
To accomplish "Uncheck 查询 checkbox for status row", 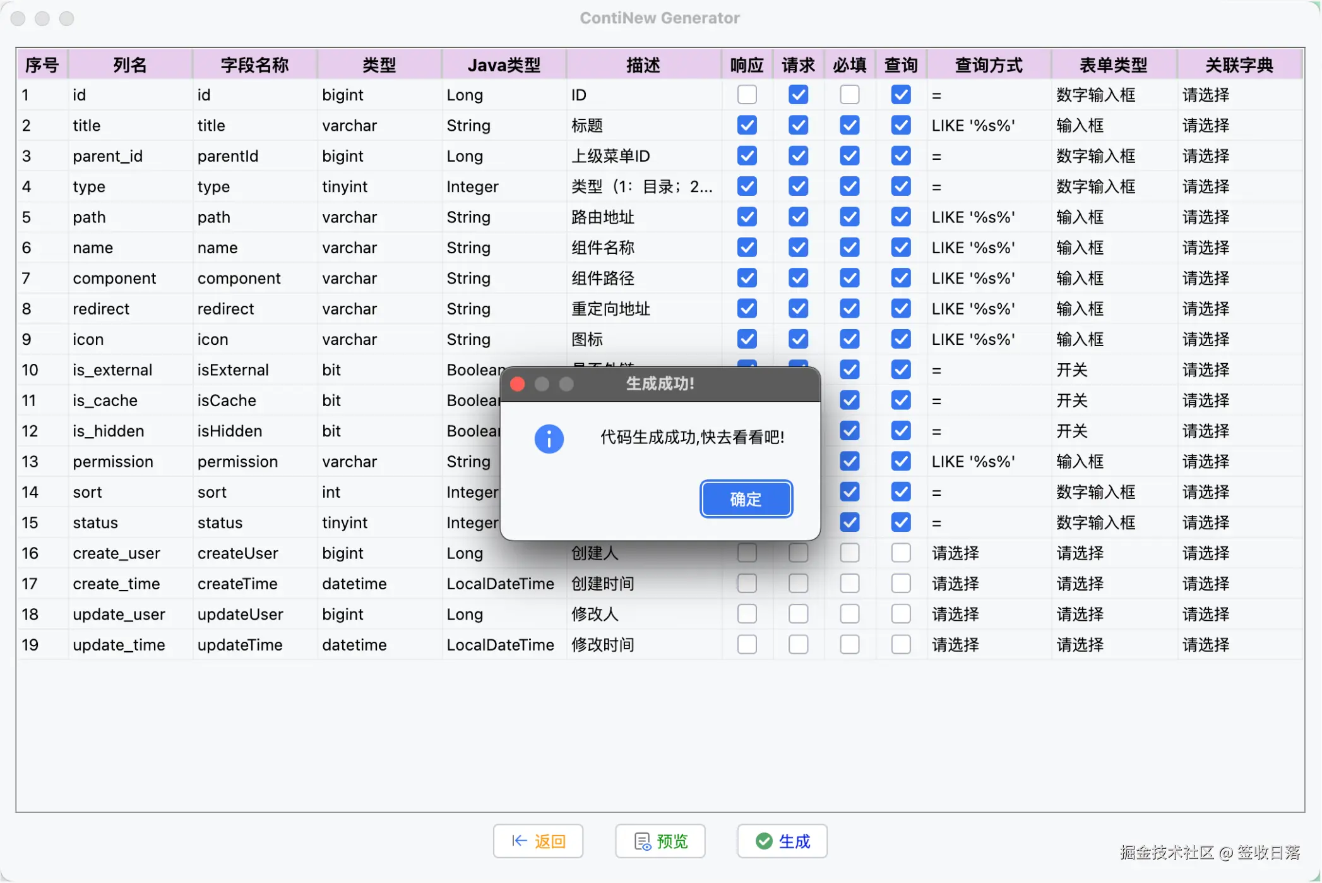I will [x=900, y=522].
